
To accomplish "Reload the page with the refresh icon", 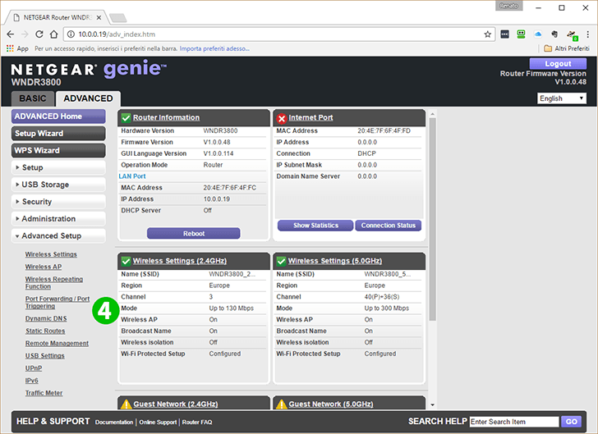I will [x=39, y=34].
